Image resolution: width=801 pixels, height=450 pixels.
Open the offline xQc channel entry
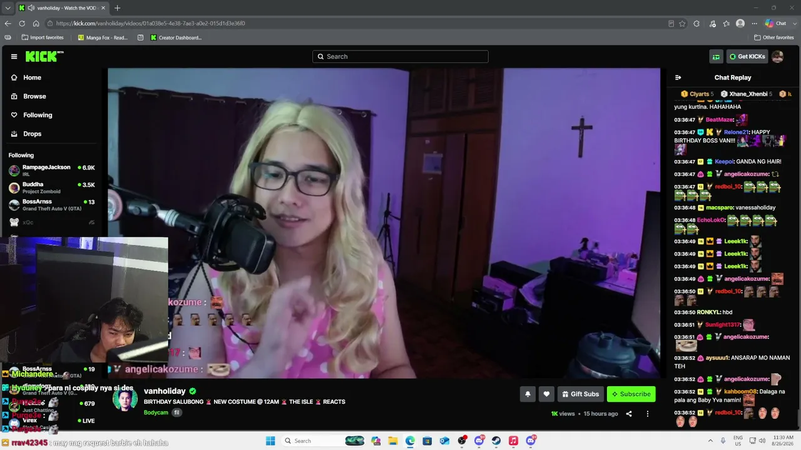pos(51,222)
